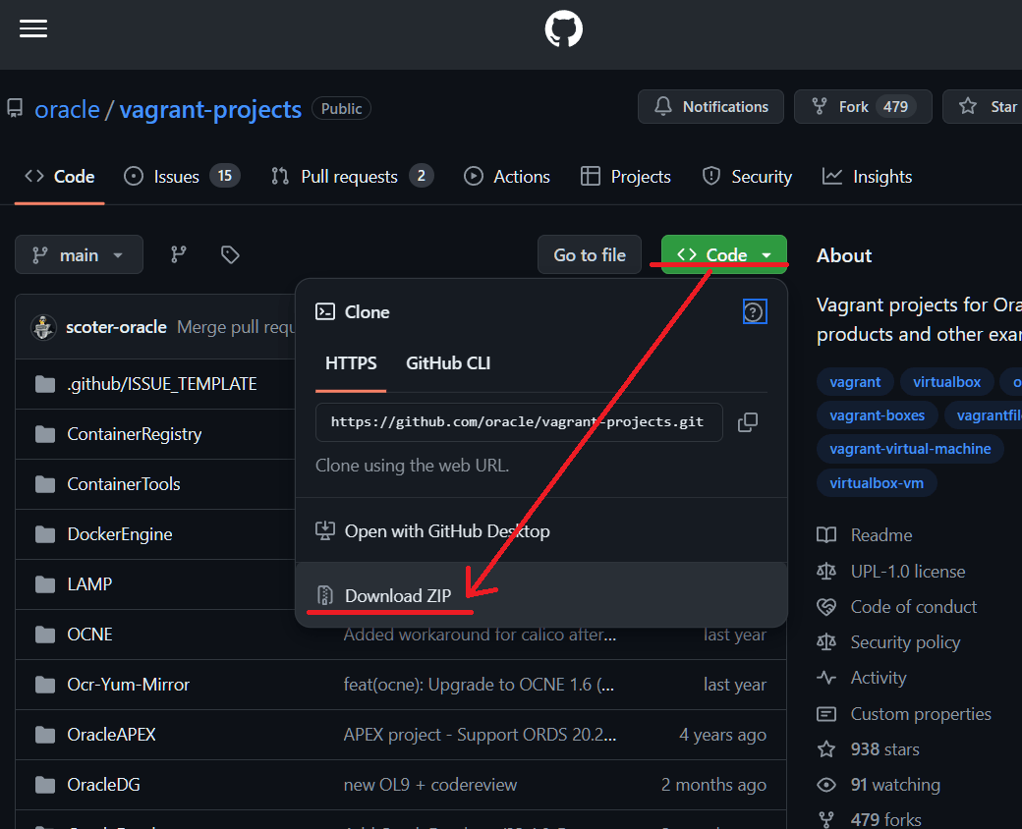Choose Download ZIP

tap(541, 595)
